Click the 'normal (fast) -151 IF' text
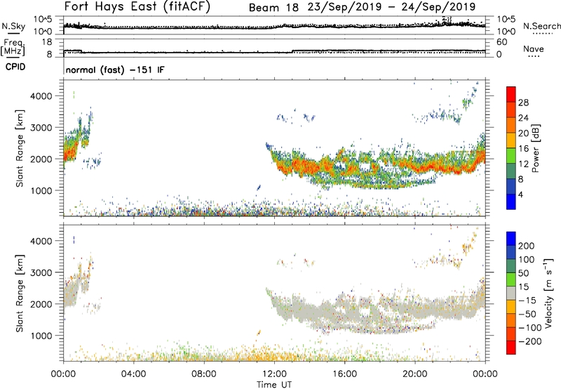 click(115, 70)
